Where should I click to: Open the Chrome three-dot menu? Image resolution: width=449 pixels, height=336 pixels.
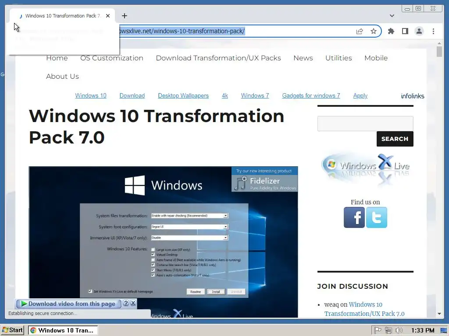click(433, 31)
